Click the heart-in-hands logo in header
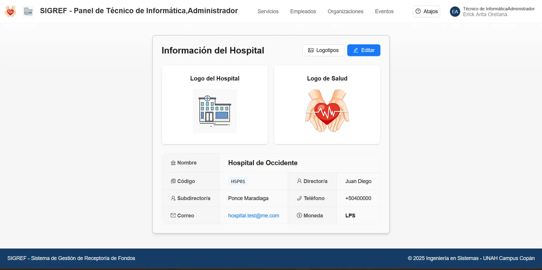542x270 pixels. [x=10, y=11]
